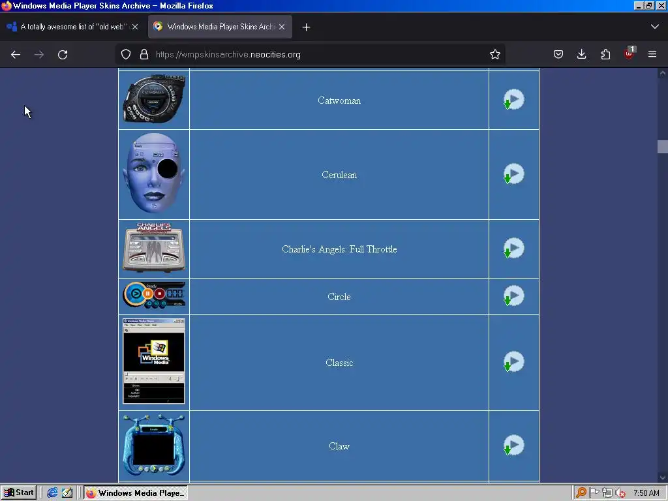This screenshot has width=668, height=501.
Task: Download the Classic skin
Action: click(514, 362)
